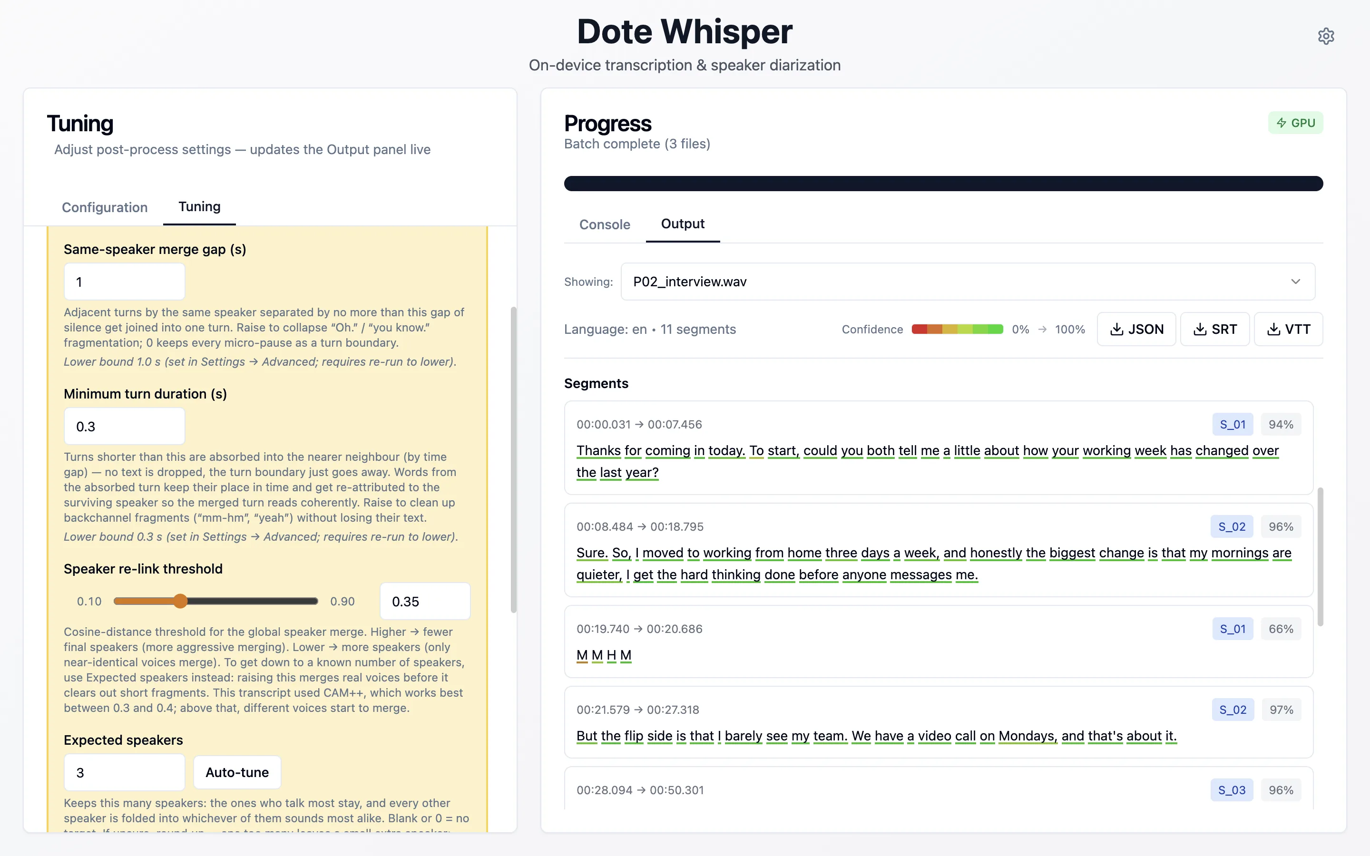The height and width of the screenshot is (856, 1370).
Task: Click the Segments list scrollbar
Action: [1320, 556]
